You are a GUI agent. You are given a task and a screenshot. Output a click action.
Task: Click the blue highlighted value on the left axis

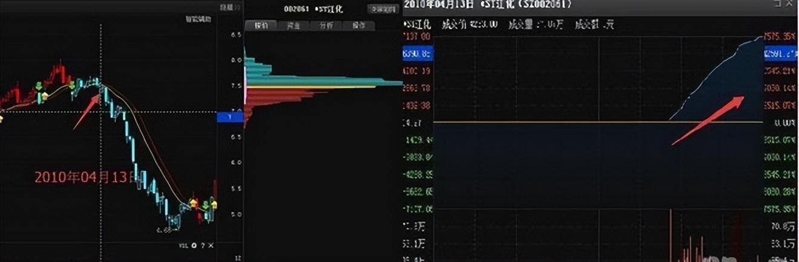(x=416, y=54)
